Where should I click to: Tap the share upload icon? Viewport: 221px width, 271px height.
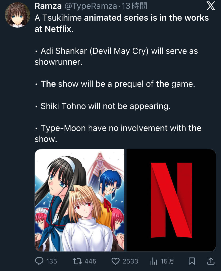[211, 261]
